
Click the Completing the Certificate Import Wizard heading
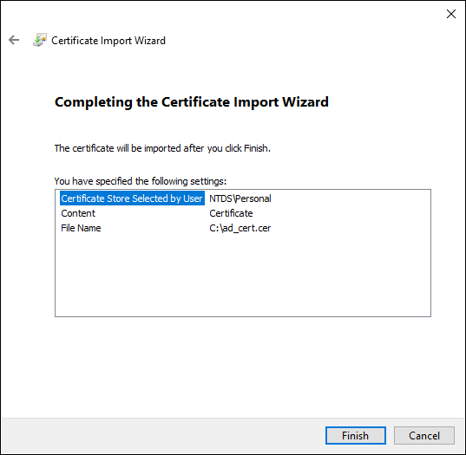(x=192, y=102)
